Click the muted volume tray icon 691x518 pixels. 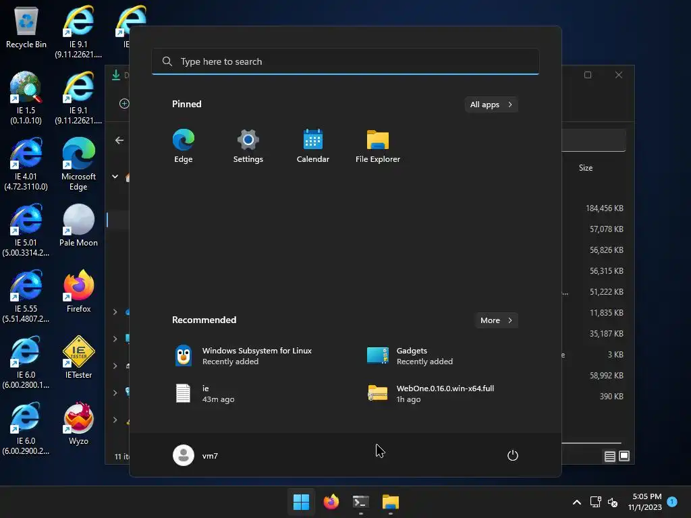(613, 502)
